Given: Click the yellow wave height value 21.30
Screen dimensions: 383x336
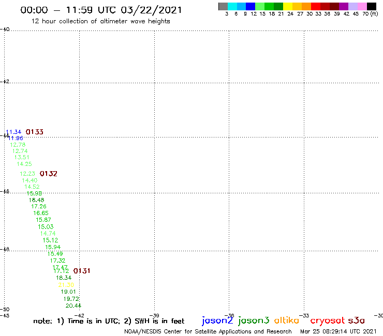Looking at the screenshot, I should click(x=66, y=285).
